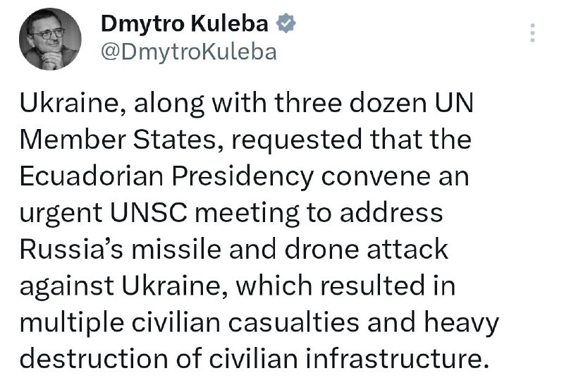Viewport: 564px width, 385px height.
Task: Open the three-dot more options menu
Action: click(534, 32)
